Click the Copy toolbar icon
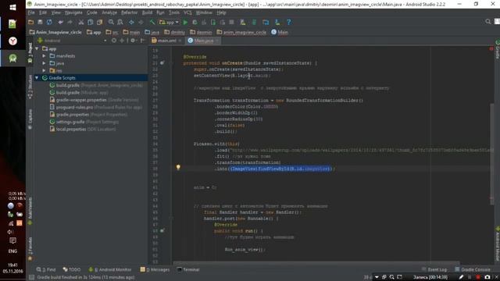 click(91, 23)
